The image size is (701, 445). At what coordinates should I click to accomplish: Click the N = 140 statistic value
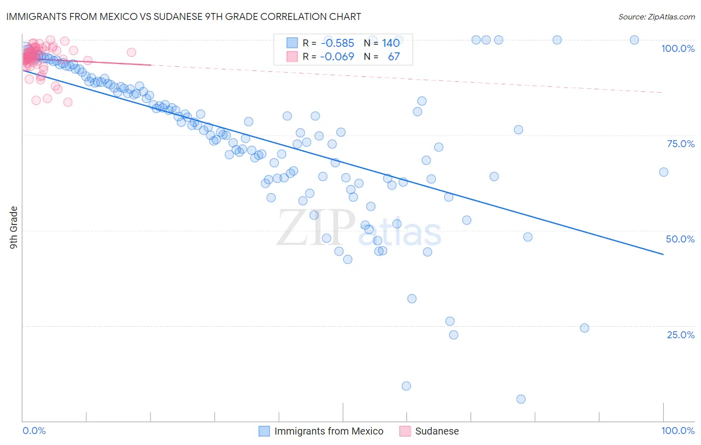point(382,43)
